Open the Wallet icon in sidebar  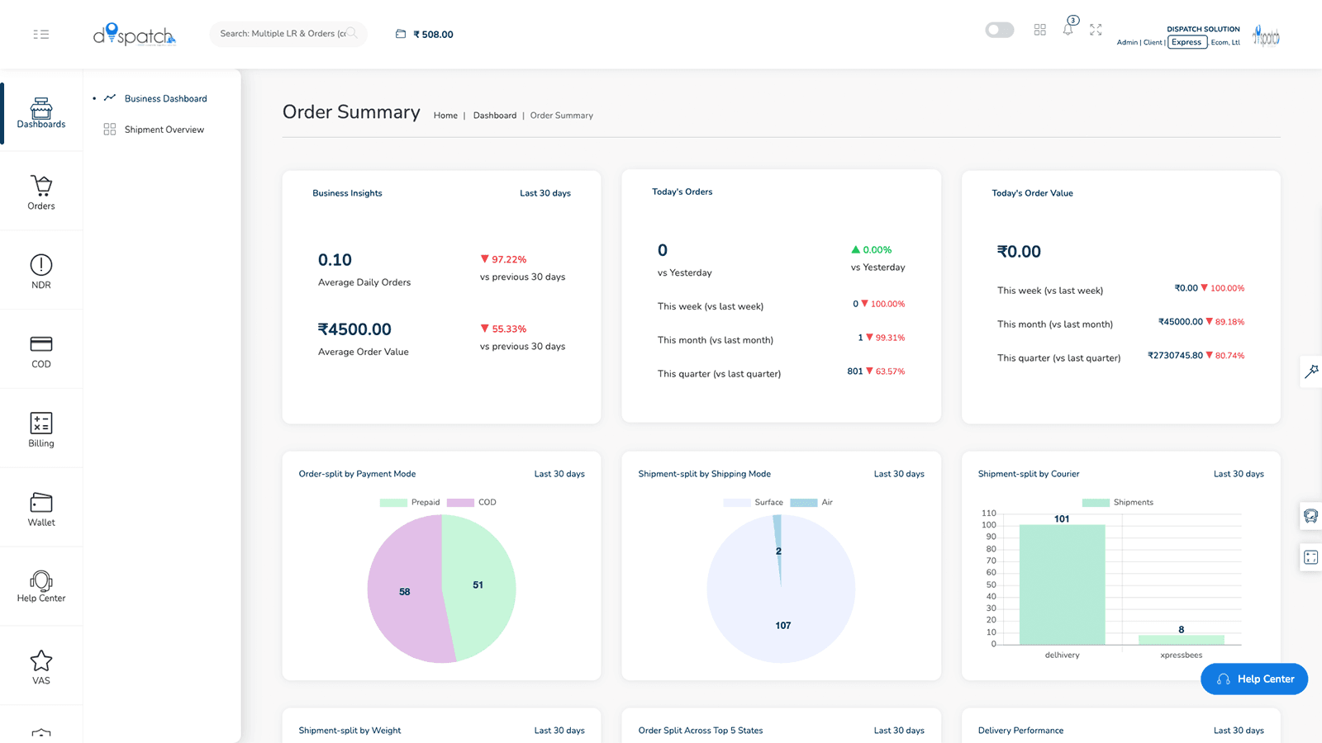(x=41, y=502)
